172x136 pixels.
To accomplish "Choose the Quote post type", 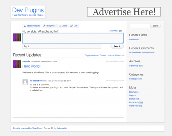I will (x=63, y=26).
